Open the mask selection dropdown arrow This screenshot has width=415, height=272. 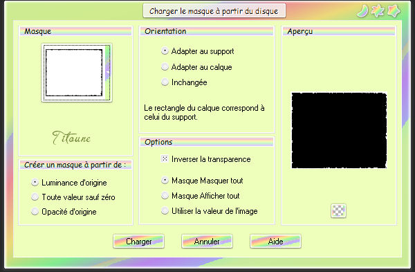click(107, 73)
